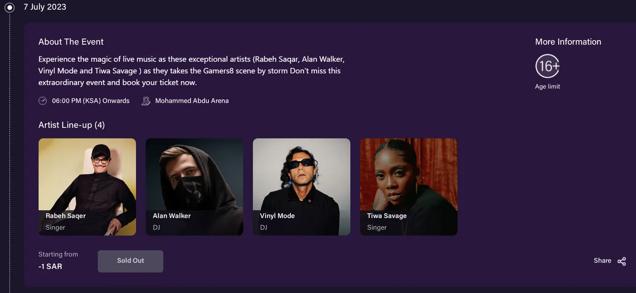Click the 7 July 2023 date heading

tap(45, 7)
